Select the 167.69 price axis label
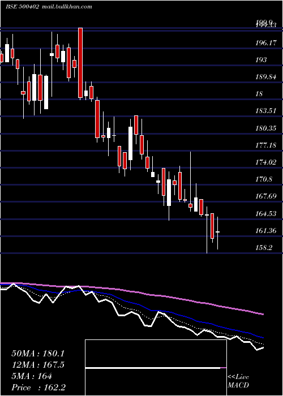 (x=266, y=196)
